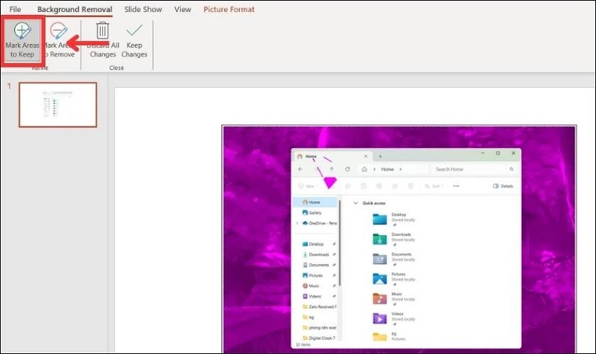
Task: Select the Mark Areas to Keep tool
Action: pyautogui.click(x=22, y=41)
